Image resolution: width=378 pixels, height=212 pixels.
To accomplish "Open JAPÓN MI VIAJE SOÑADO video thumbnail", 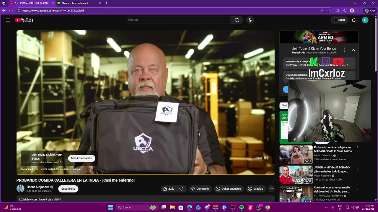I will [296, 175].
